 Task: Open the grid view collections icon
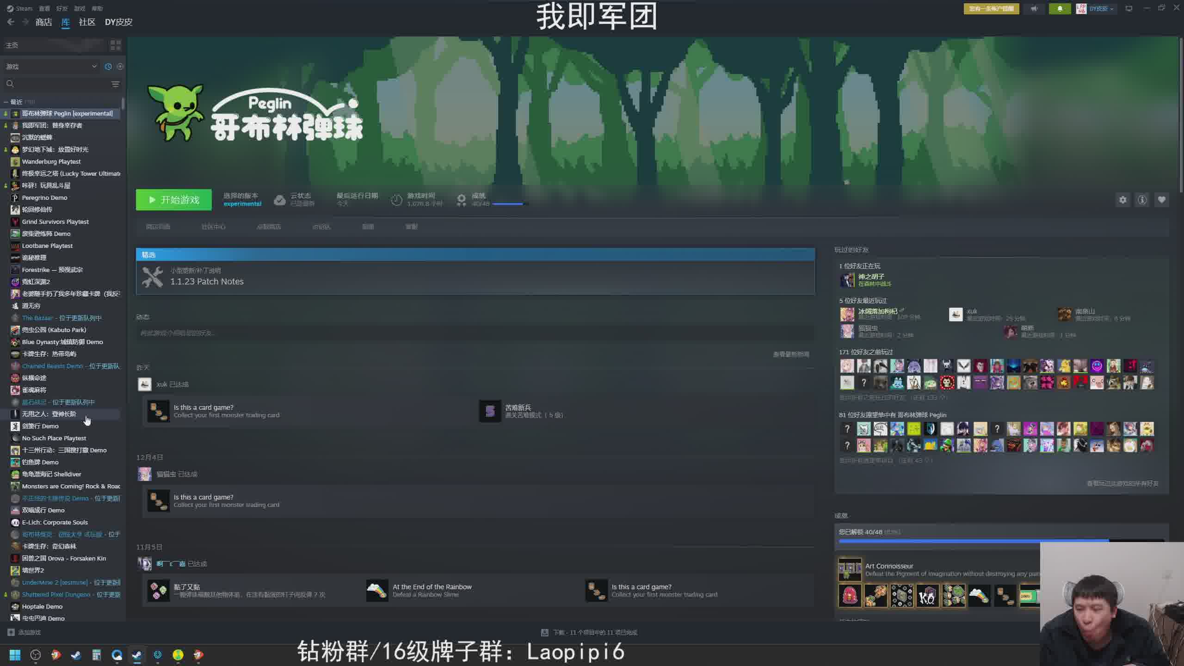point(115,45)
